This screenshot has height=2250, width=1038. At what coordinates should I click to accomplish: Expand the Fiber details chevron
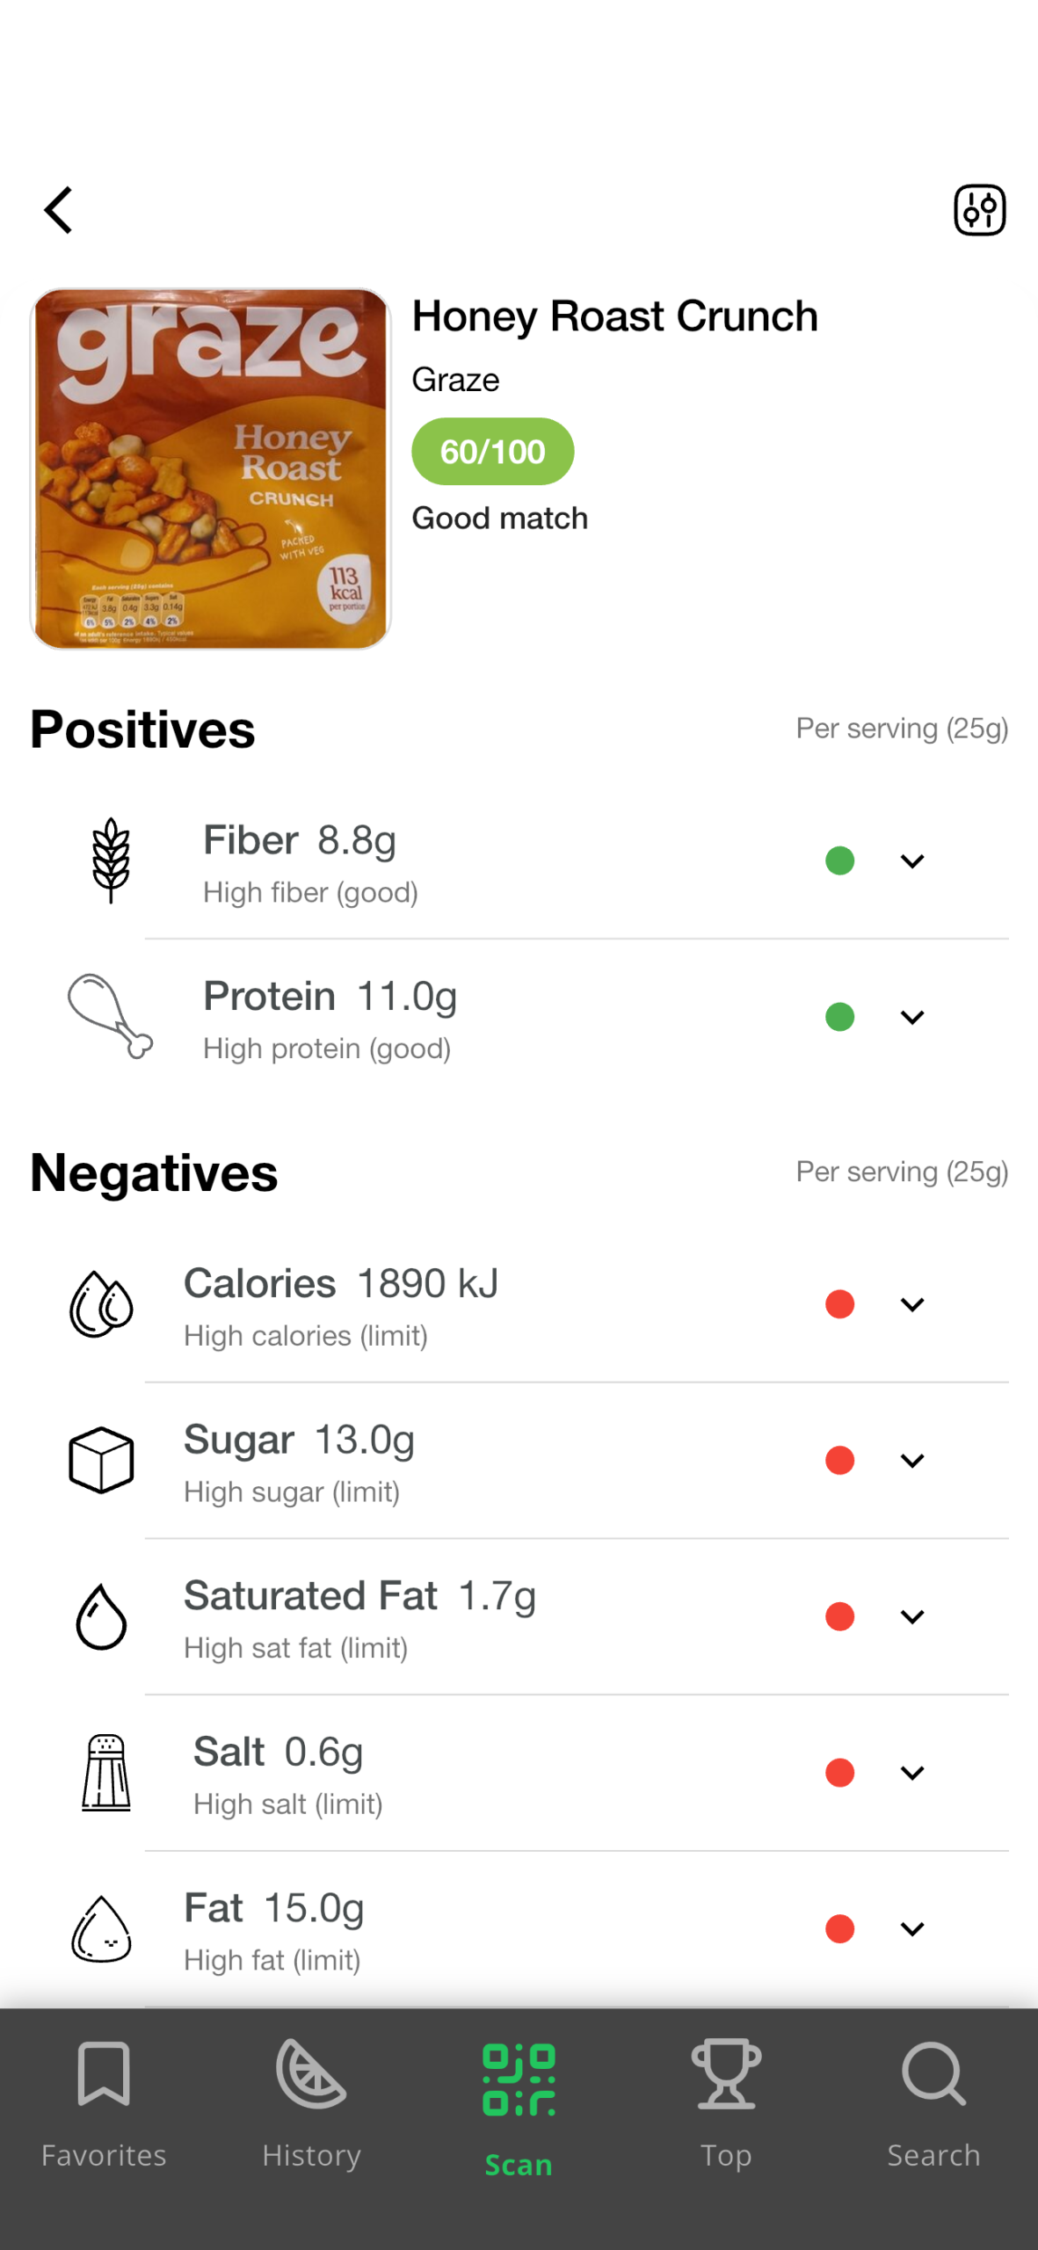click(912, 861)
